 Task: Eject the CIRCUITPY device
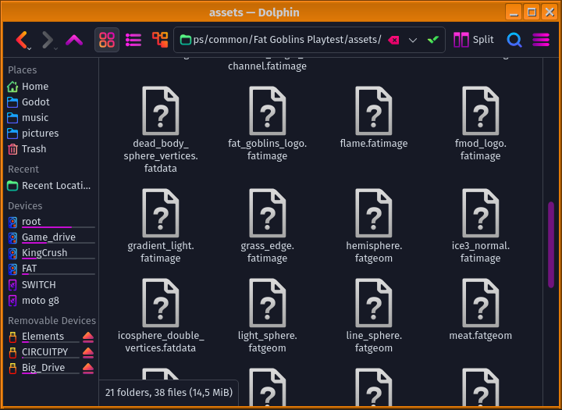tap(88, 352)
